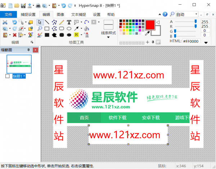The width and height of the screenshot is (216, 169).
Task: Expand the arrow below the HTML color field
Action: point(206,42)
